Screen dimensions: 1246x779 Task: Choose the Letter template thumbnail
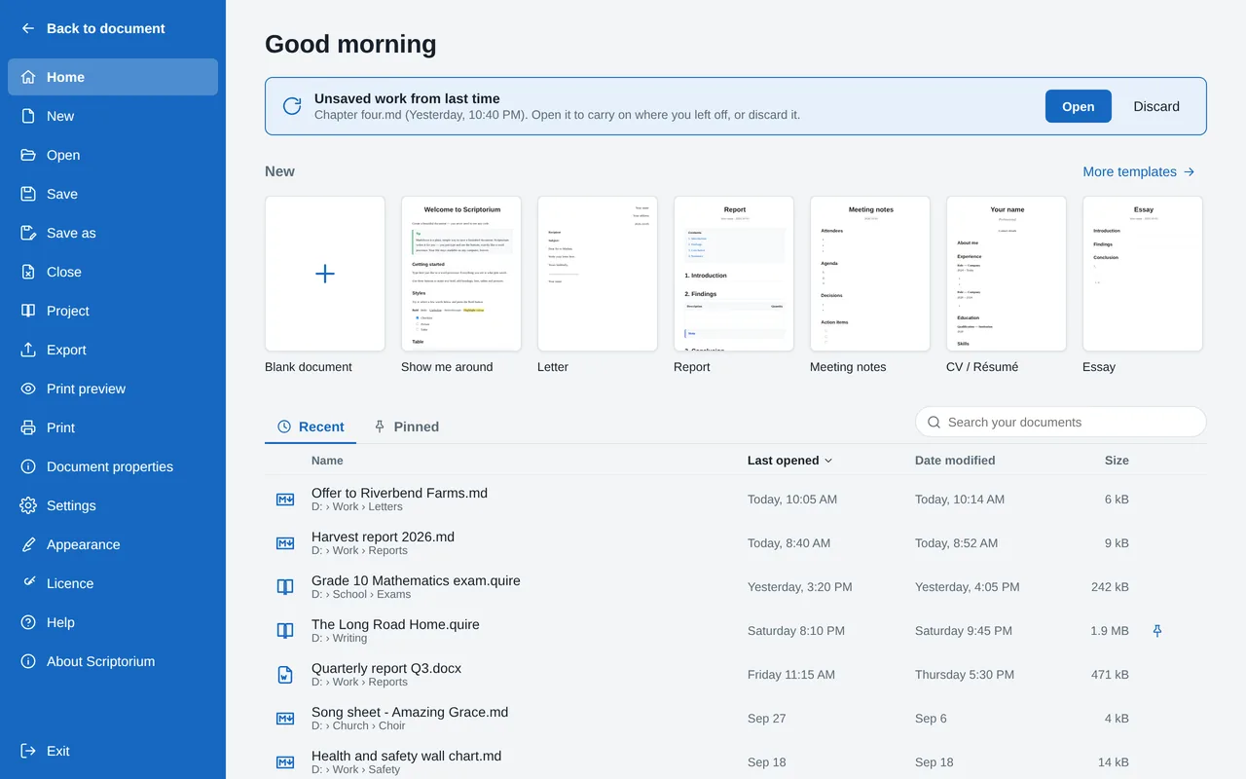[x=598, y=274]
